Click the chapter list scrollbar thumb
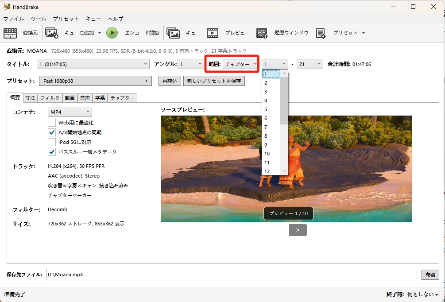 coord(284,101)
